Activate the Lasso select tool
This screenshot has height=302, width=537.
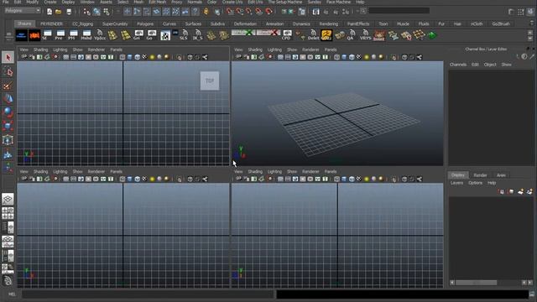[8, 71]
